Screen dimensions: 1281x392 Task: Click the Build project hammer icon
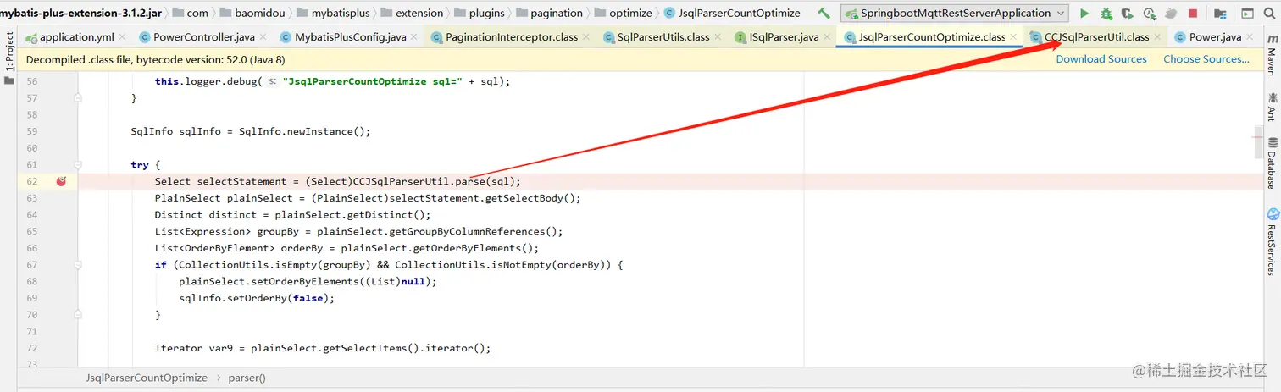click(x=823, y=14)
